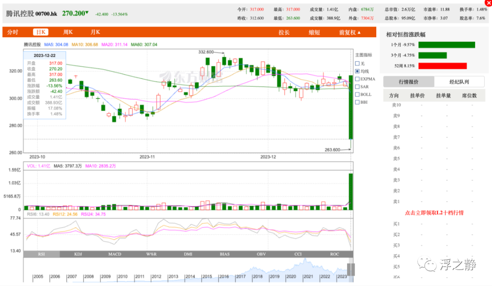Switch to the 分时 chart tab
Screen dimensions: 492x286
point(13,32)
